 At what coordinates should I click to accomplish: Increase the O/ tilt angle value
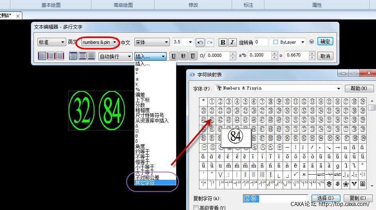point(232,54)
